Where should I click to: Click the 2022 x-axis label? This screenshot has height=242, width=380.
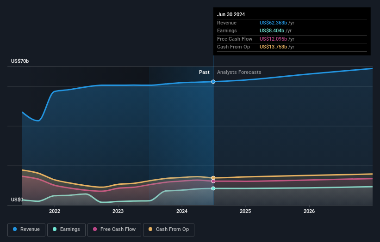pyautogui.click(x=55, y=212)
